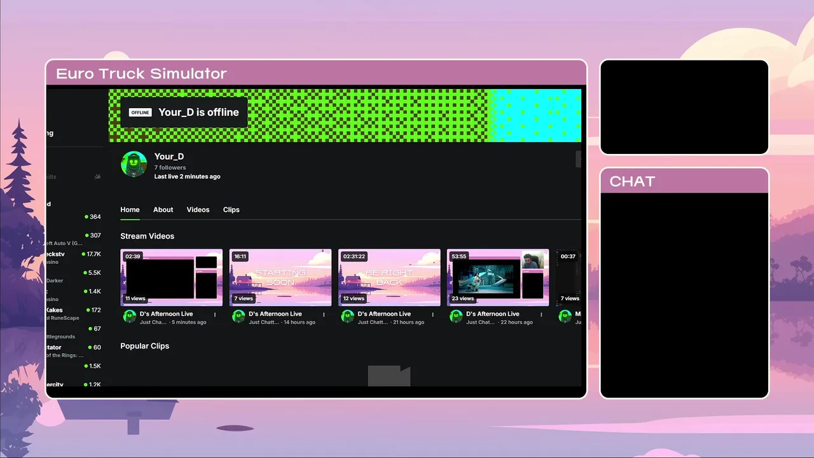Open options menu for 14 hours ago video

324,314
